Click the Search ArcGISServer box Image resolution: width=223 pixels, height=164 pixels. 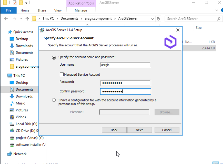[x=191, y=19]
